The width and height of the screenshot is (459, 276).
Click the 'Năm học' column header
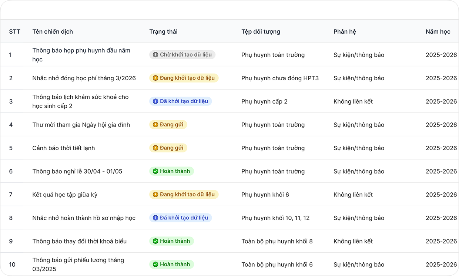[438, 31]
